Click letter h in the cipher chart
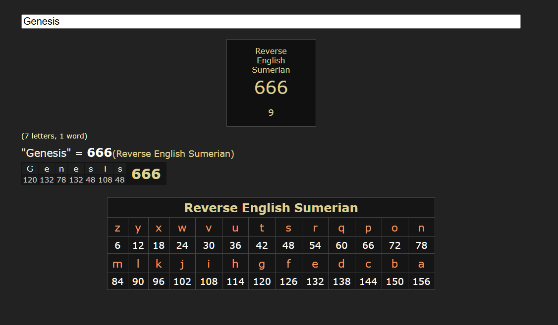Viewport: 558px width, 325px height. click(x=235, y=264)
